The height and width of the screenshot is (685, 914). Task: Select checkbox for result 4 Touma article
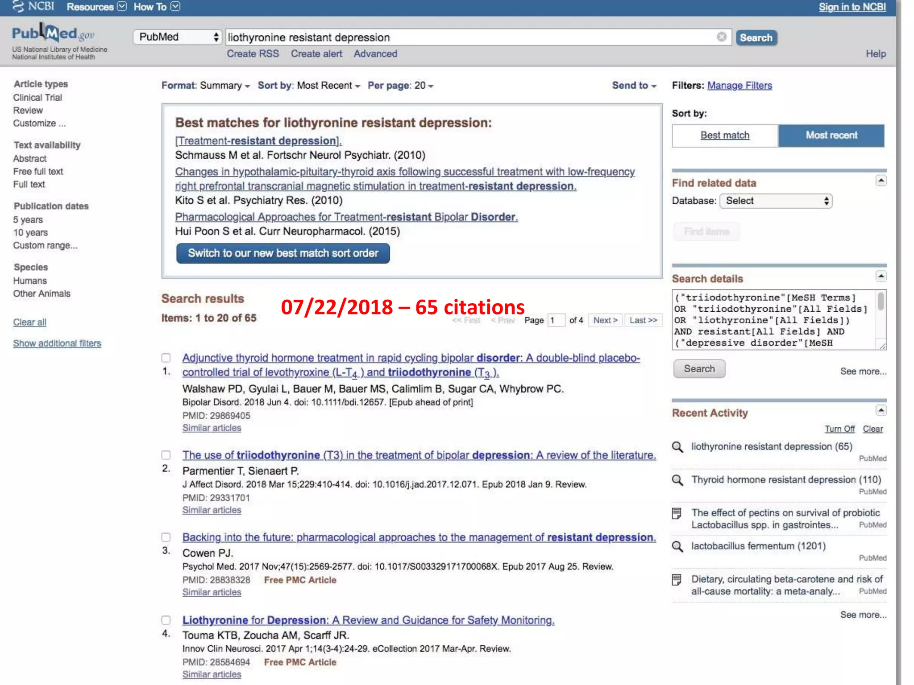click(166, 620)
